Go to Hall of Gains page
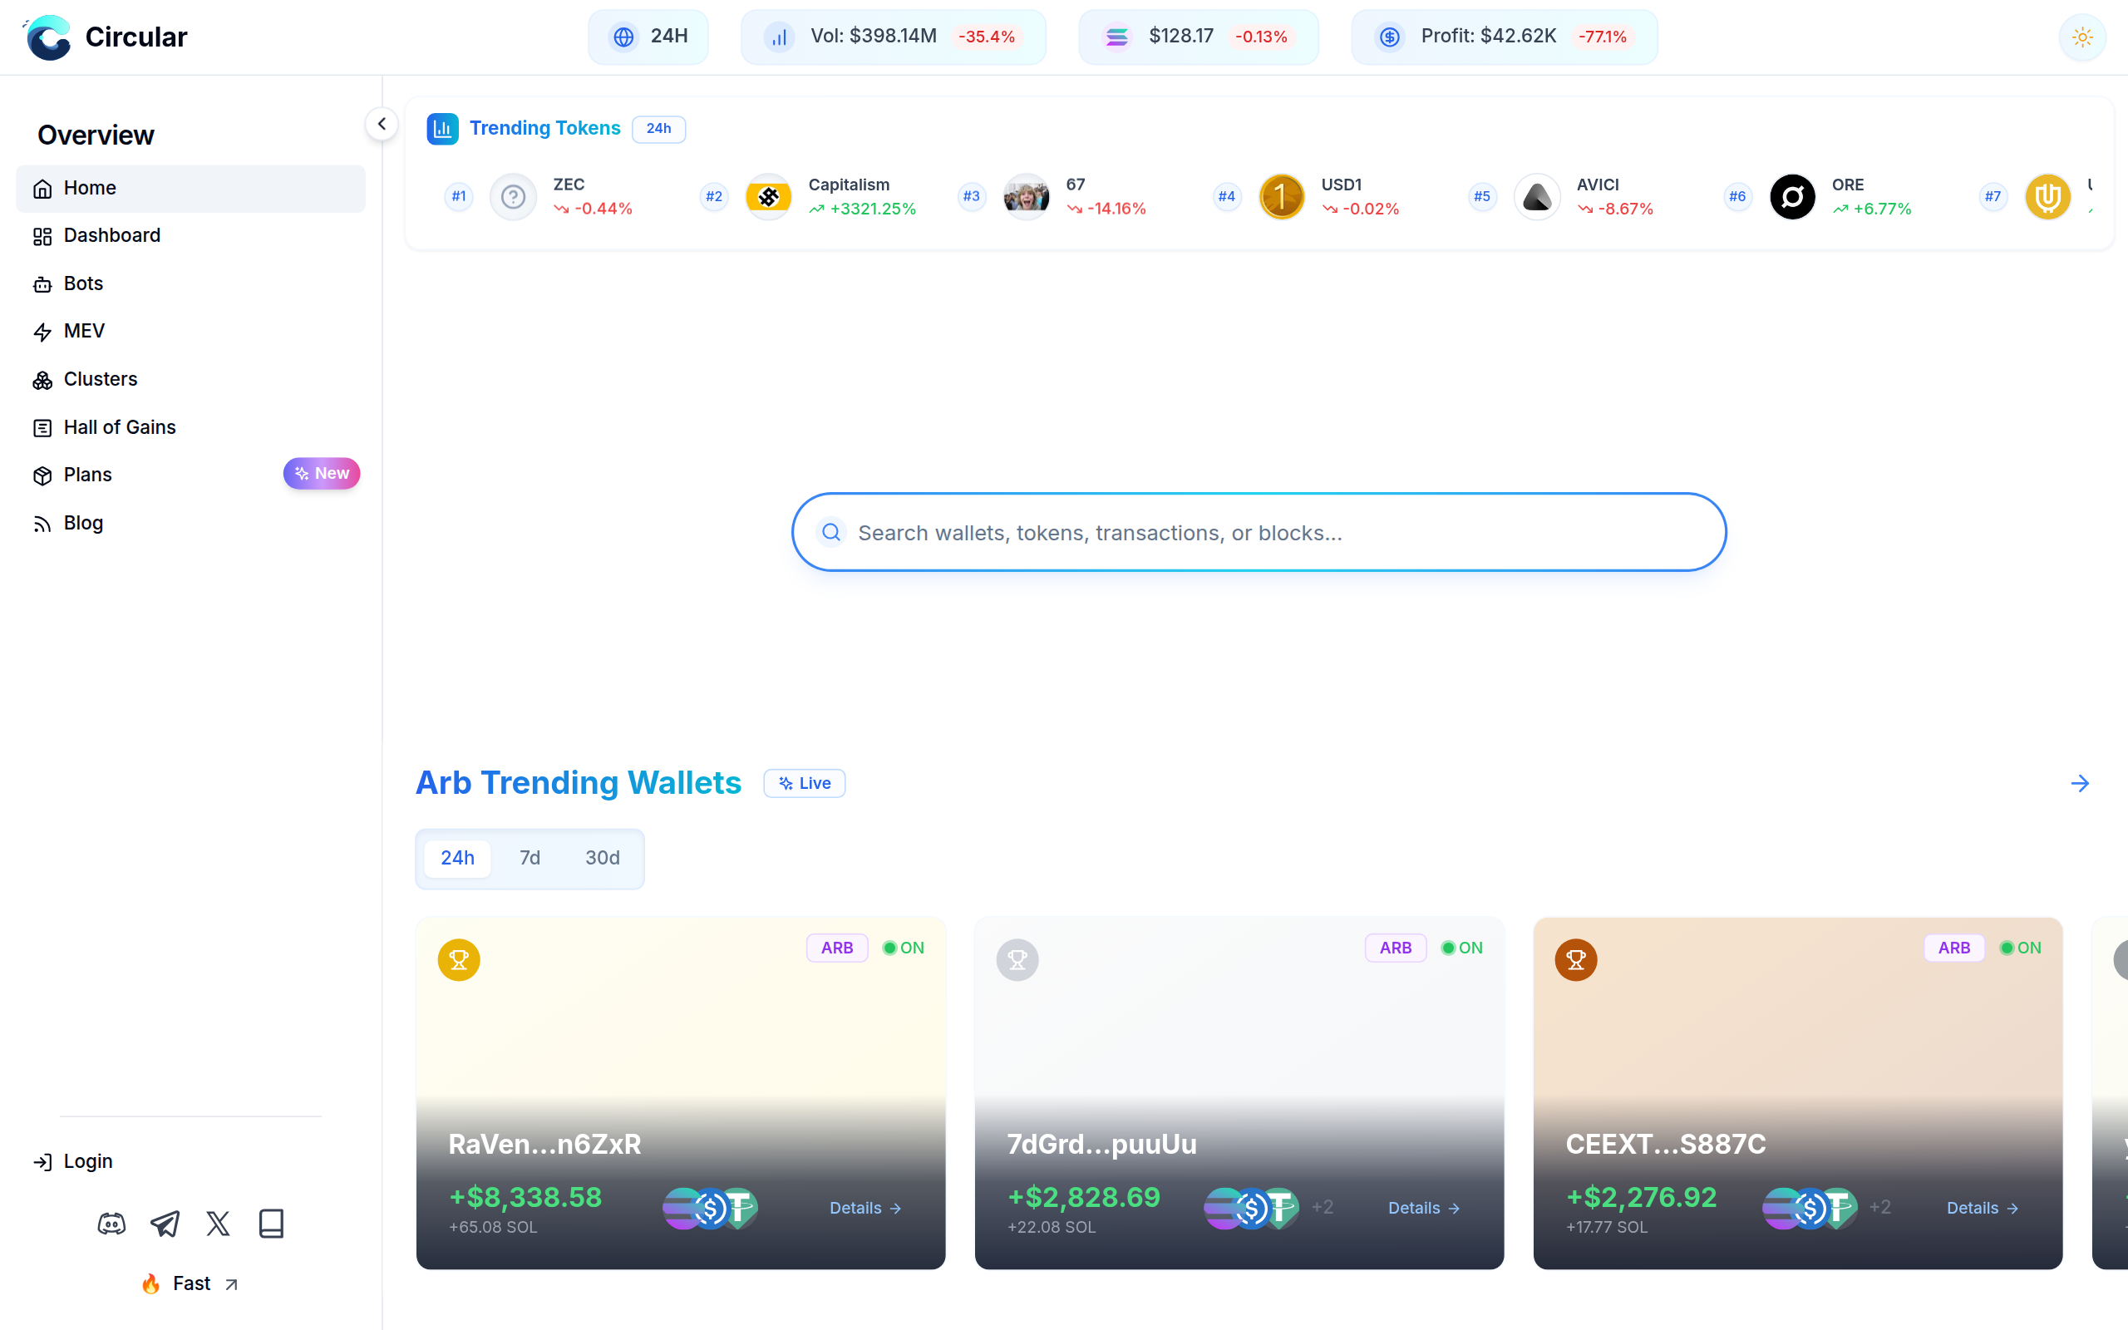The width and height of the screenshot is (2128, 1330). (x=120, y=427)
